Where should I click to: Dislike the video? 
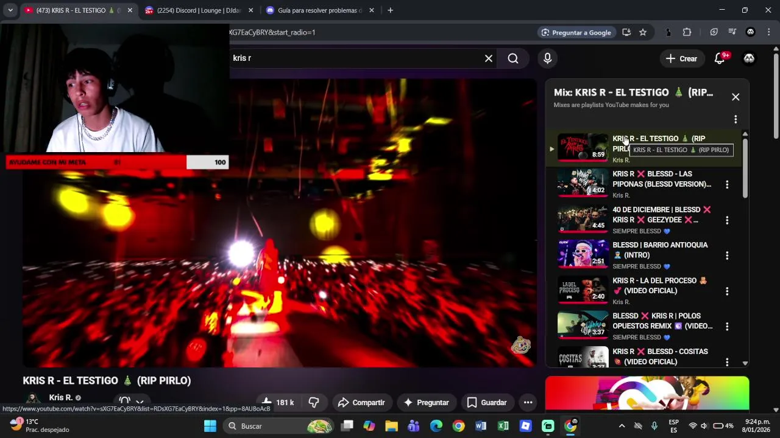tap(314, 402)
